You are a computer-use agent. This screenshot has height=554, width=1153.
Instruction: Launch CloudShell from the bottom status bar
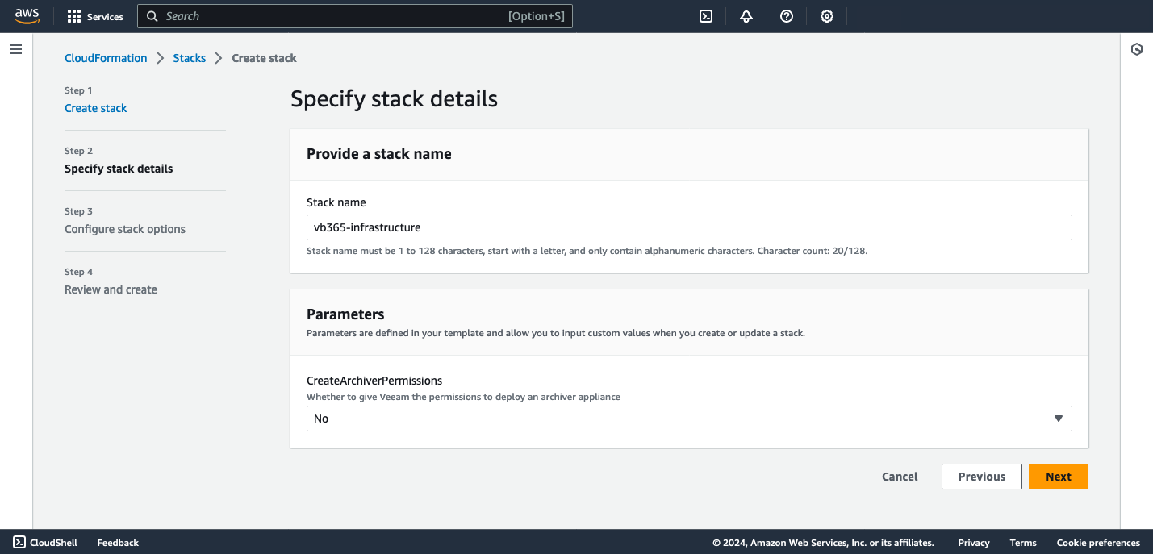coord(44,542)
